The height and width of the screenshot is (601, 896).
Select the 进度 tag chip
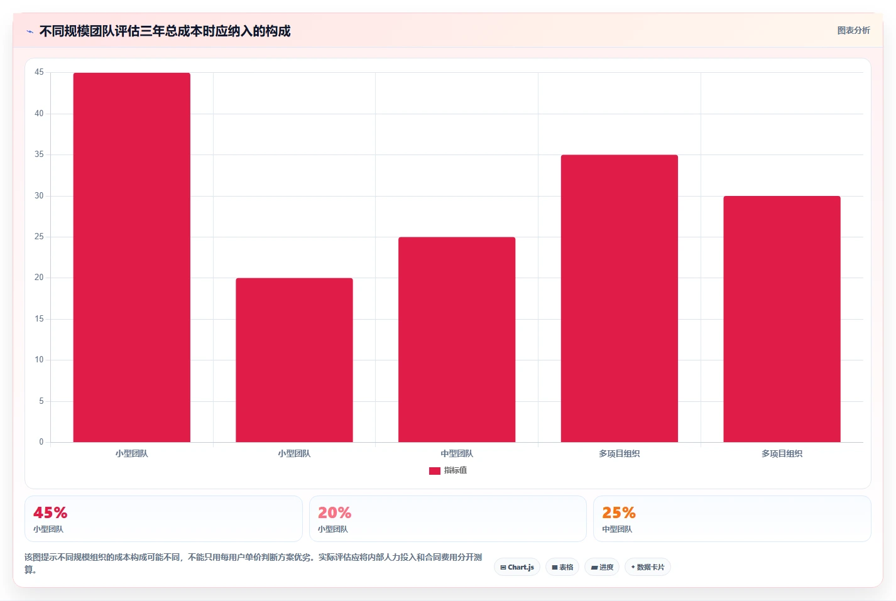pos(602,567)
